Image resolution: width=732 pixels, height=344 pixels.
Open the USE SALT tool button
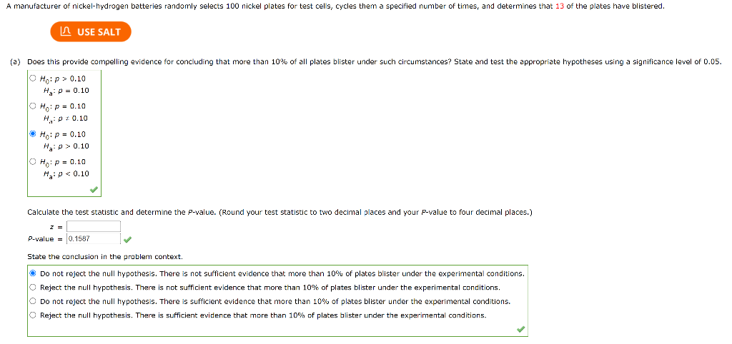(91, 31)
